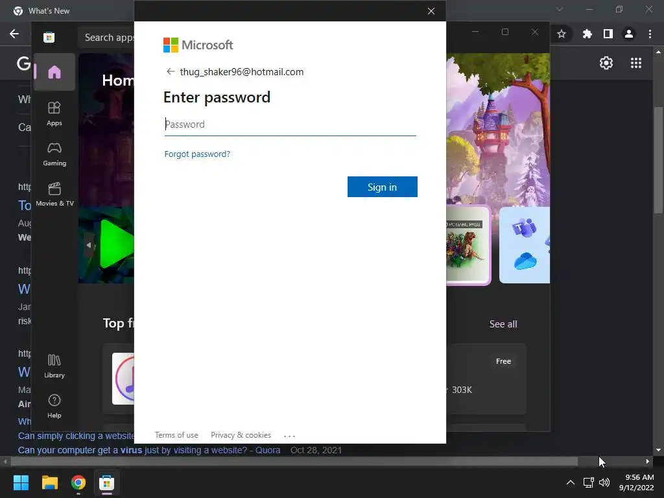Open Windows Start menu

[21, 482]
